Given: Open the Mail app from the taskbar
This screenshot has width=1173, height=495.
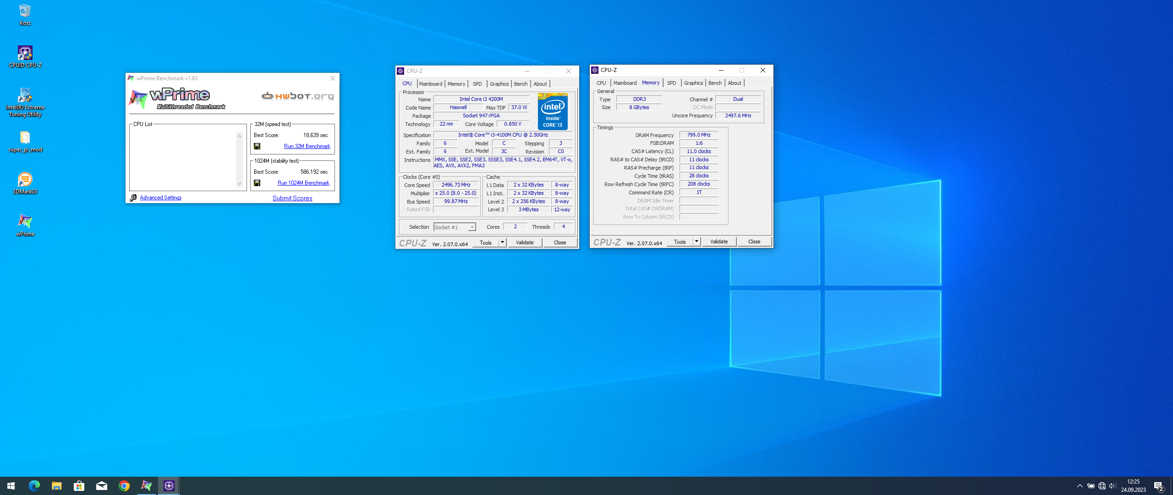Looking at the screenshot, I should [x=101, y=486].
